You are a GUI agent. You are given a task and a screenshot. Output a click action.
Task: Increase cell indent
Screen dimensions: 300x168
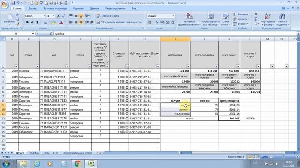(92, 22)
